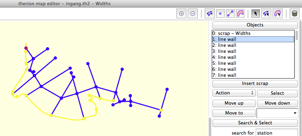The height and width of the screenshot is (136, 302).
Task: Activate the select arrow tool
Action: pyautogui.click(x=256, y=14)
